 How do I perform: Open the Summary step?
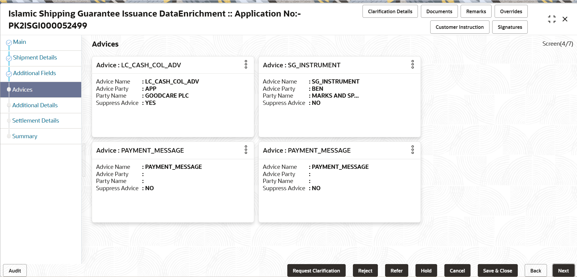pos(25,136)
